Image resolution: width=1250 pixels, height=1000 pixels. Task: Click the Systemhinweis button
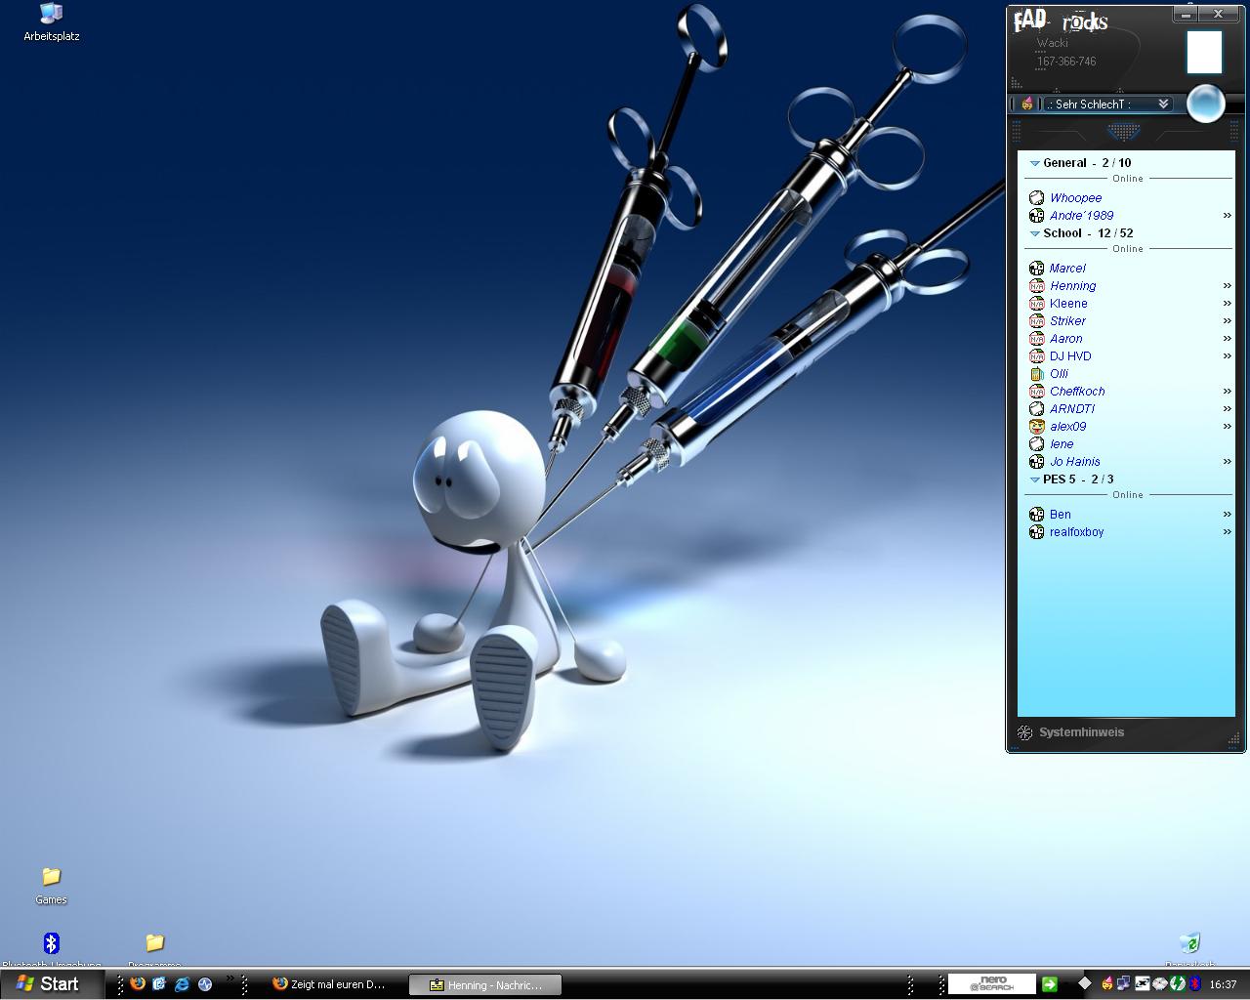(1070, 732)
